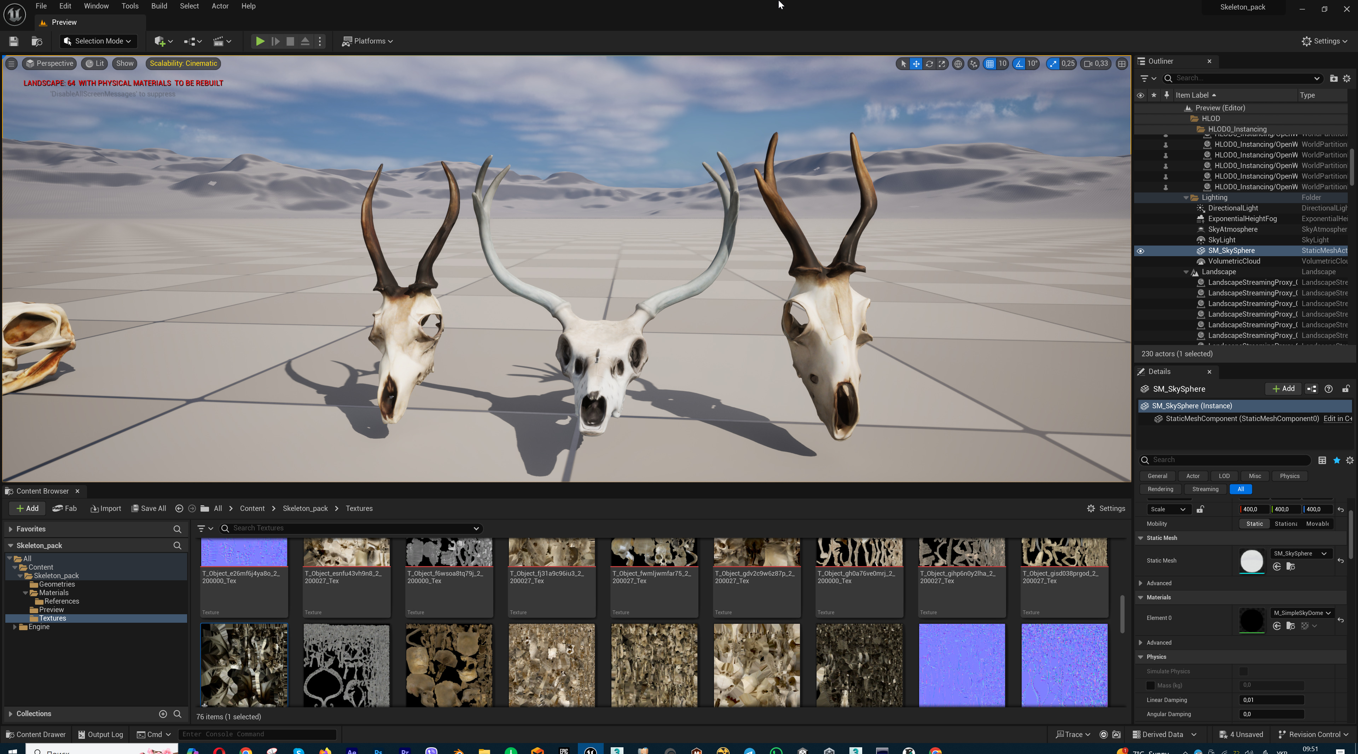Eject from player controller
Screen dimensions: 1358x754
(305, 41)
